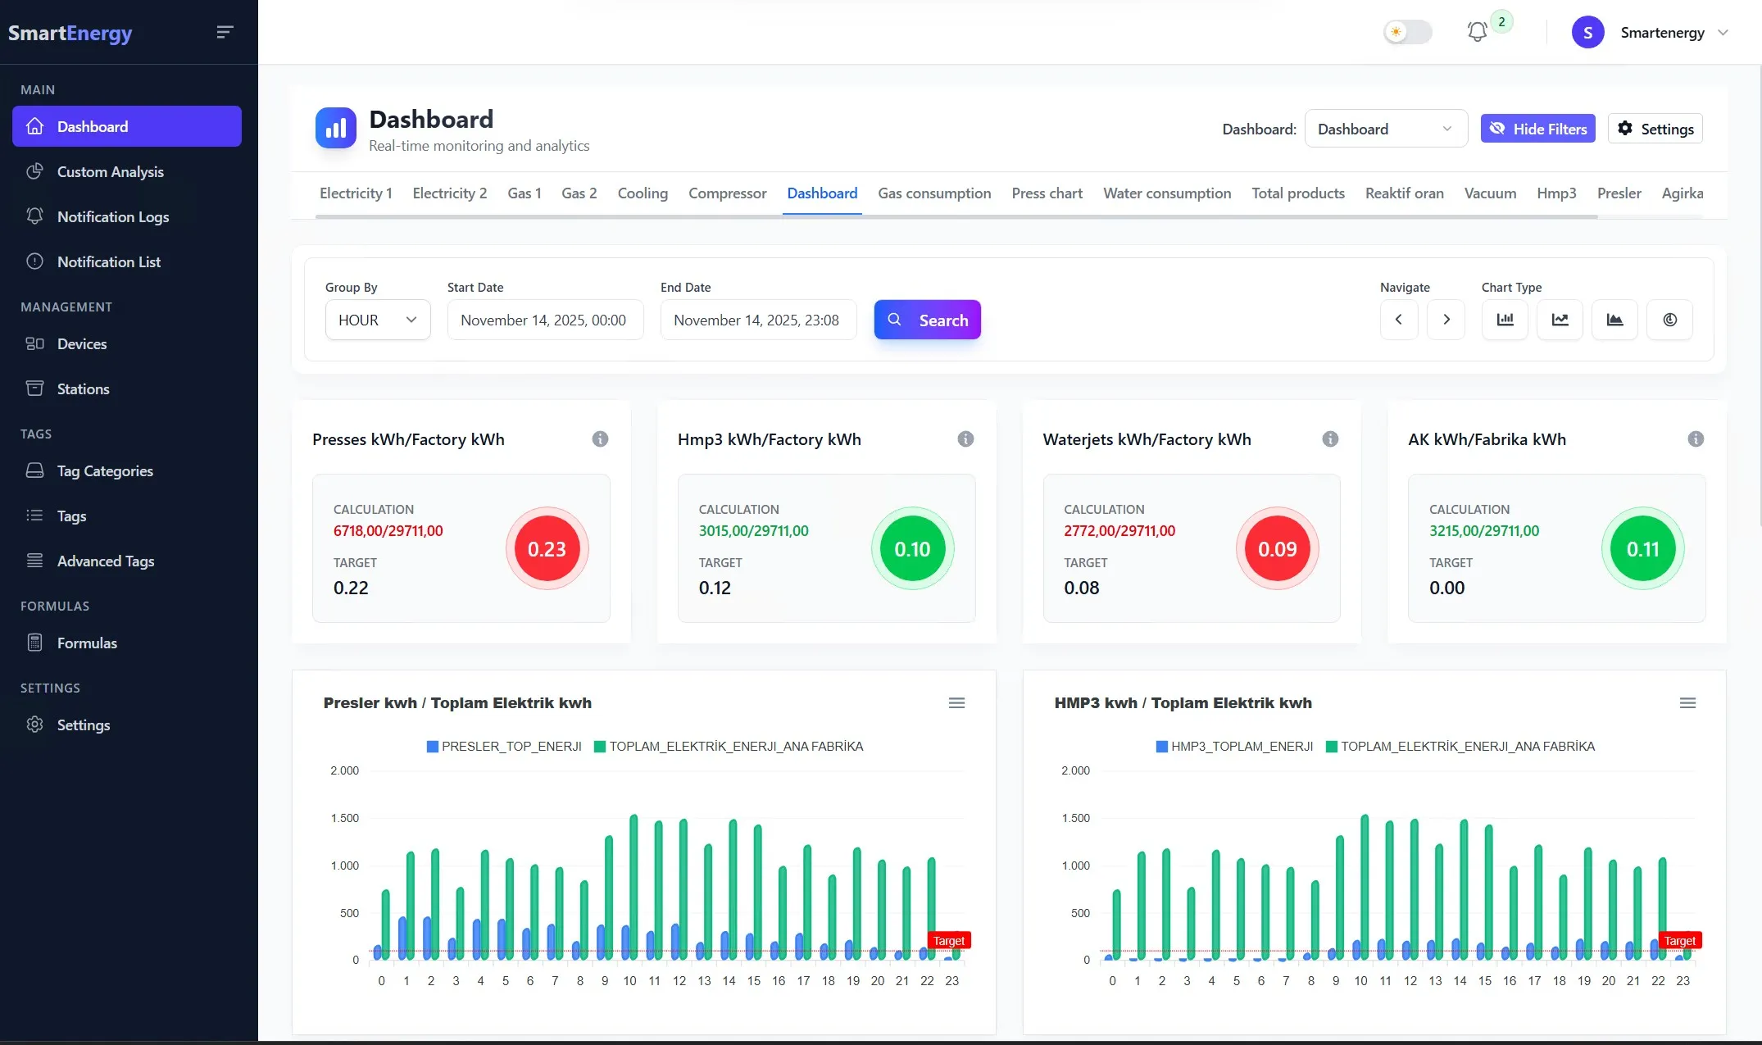Viewport: 1762px width, 1045px height.
Task: Toggle PRESLER_TOP_ENERJI legend series visibility
Action: (503, 747)
